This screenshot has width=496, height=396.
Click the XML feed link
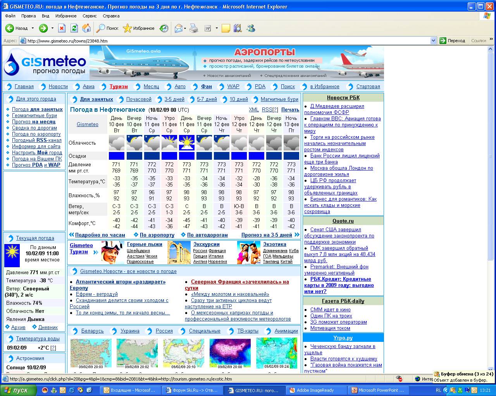tap(254, 110)
